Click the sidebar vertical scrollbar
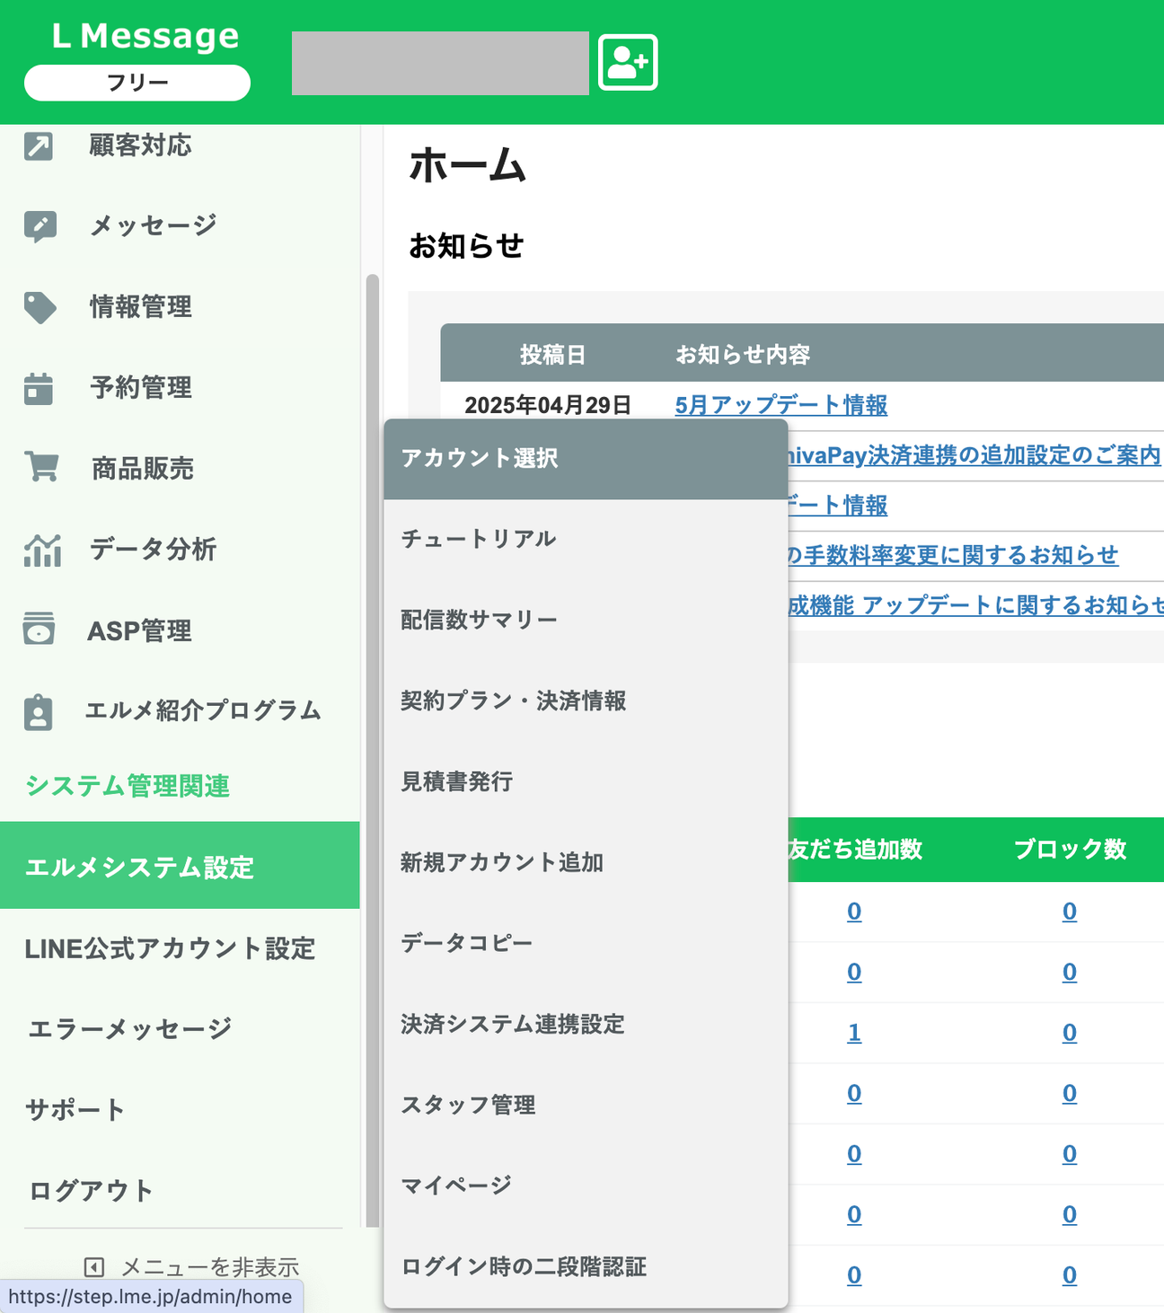The height and width of the screenshot is (1313, 1164). (x=373, y=750)
